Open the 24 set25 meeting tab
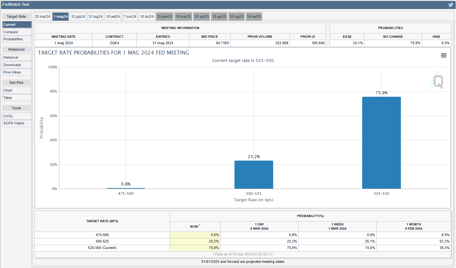456x268 pixels. tap(254, 17)
